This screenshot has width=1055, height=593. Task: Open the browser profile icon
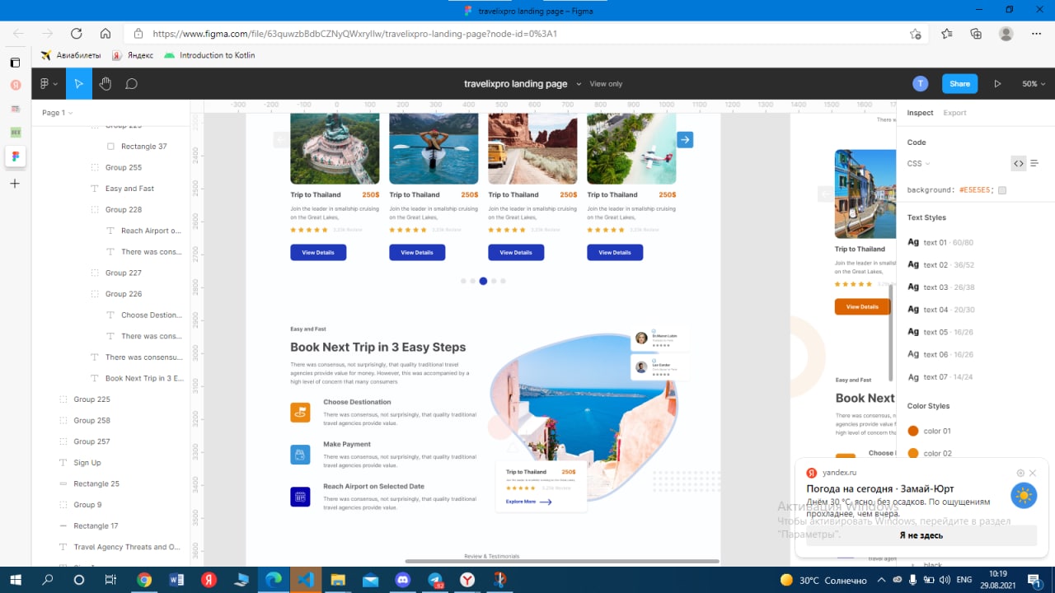point(1006,34)
